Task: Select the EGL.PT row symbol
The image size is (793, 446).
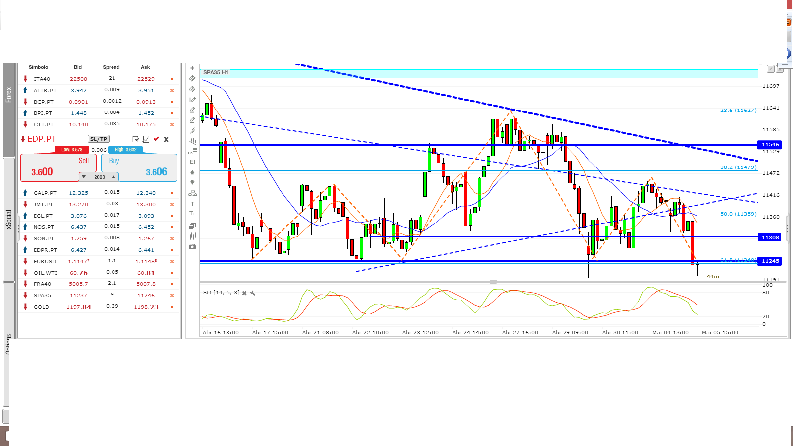Action: (x=43, y=216)
